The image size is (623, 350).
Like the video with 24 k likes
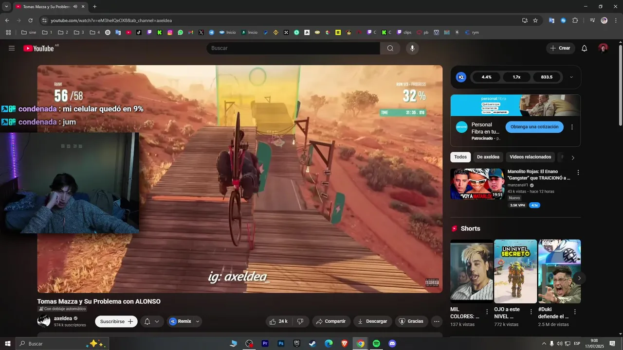click(278, 321)
